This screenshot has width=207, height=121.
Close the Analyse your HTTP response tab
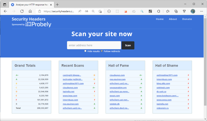tap(51, 5)
